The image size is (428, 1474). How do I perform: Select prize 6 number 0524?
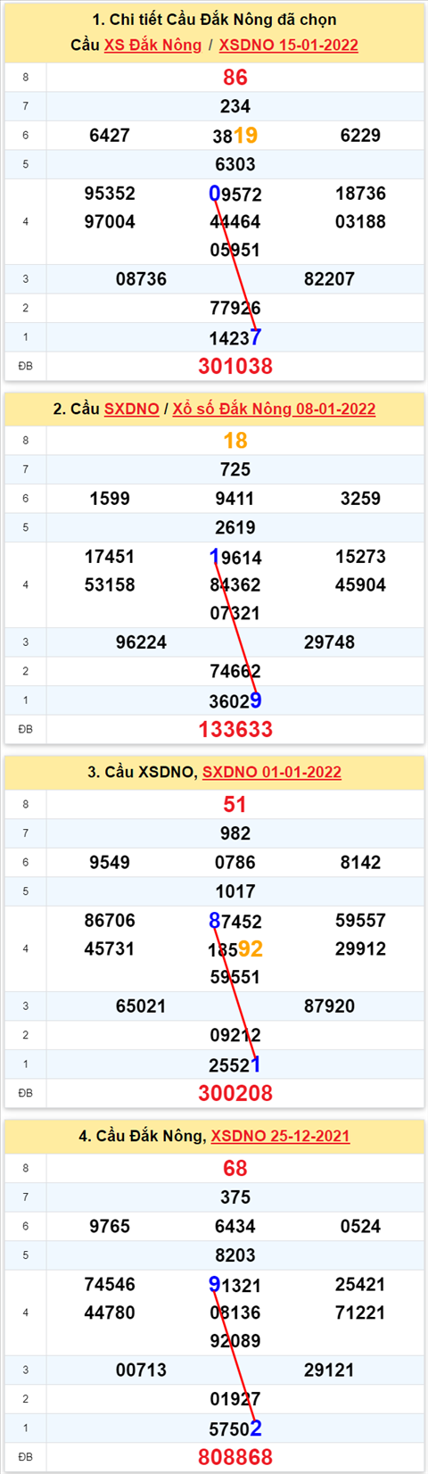point(360,1226)
